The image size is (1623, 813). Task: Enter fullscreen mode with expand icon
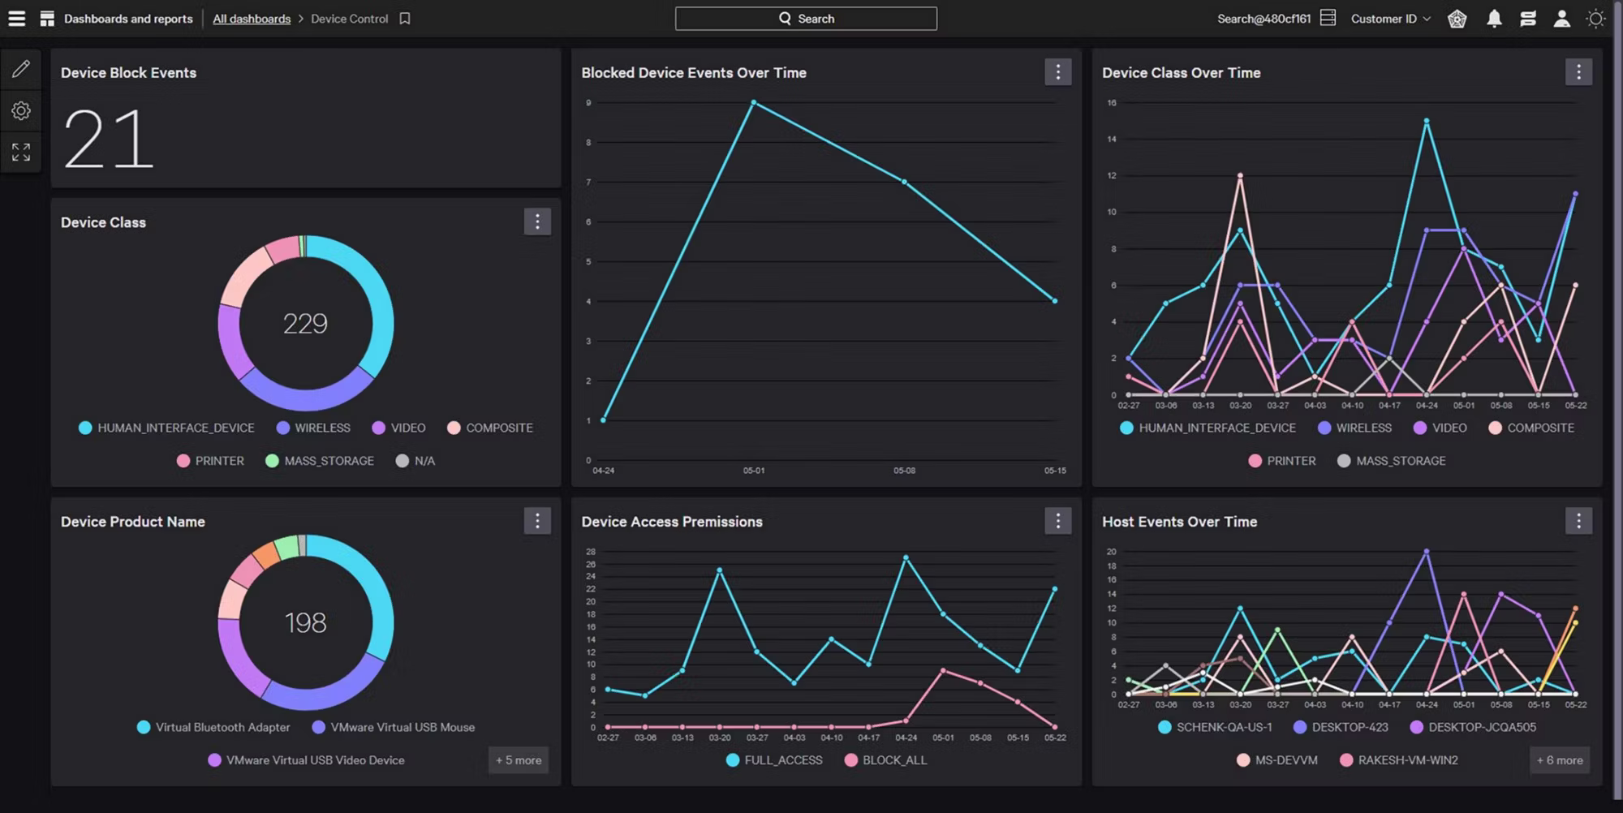click(21, 152)
